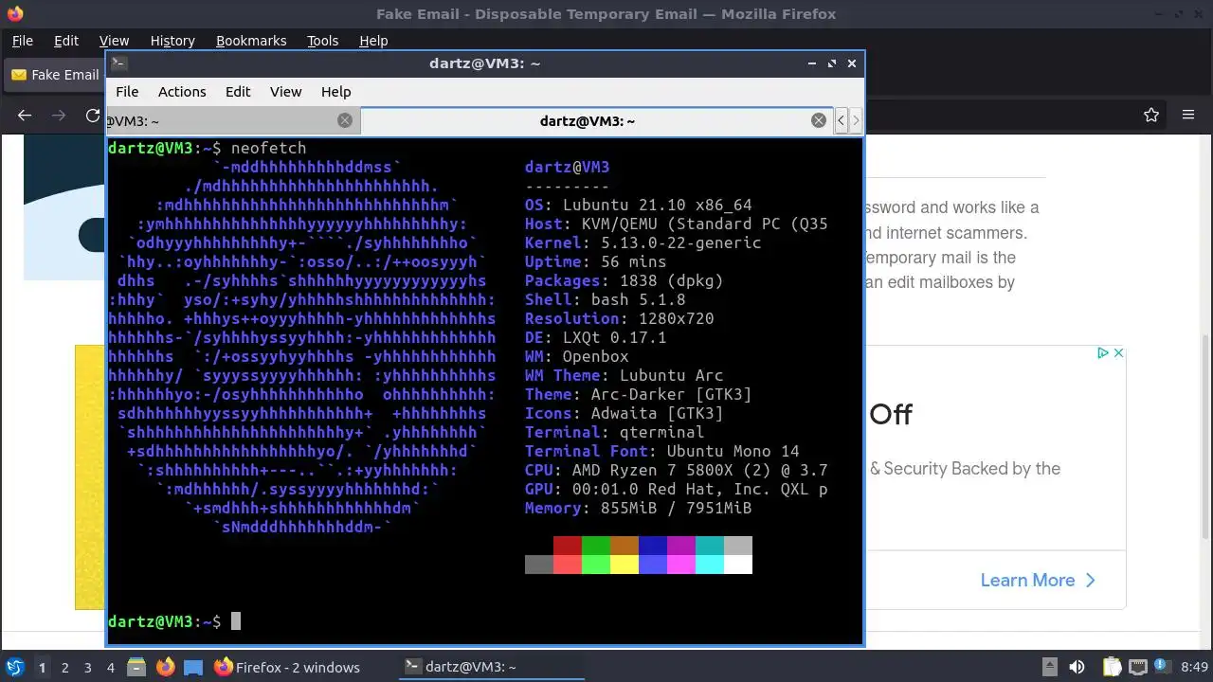
Task: Open the Firefox Bookmarks menu
Action: coord(251,41)
